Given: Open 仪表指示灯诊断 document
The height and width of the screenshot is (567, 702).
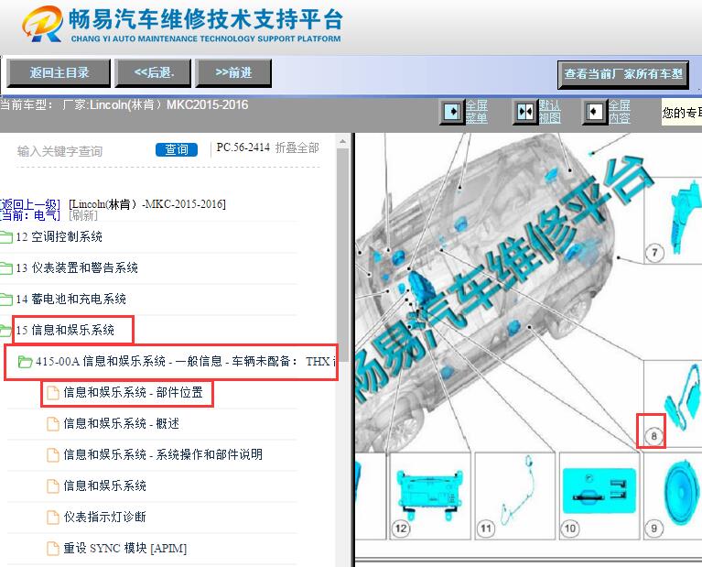Looking at the screenshot, I should tap(104, 517).
